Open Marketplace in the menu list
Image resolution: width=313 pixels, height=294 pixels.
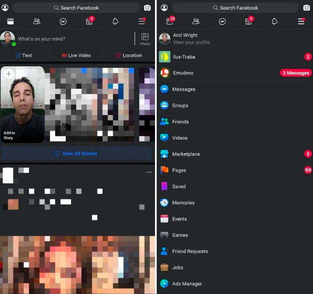[x=186, y=154]
